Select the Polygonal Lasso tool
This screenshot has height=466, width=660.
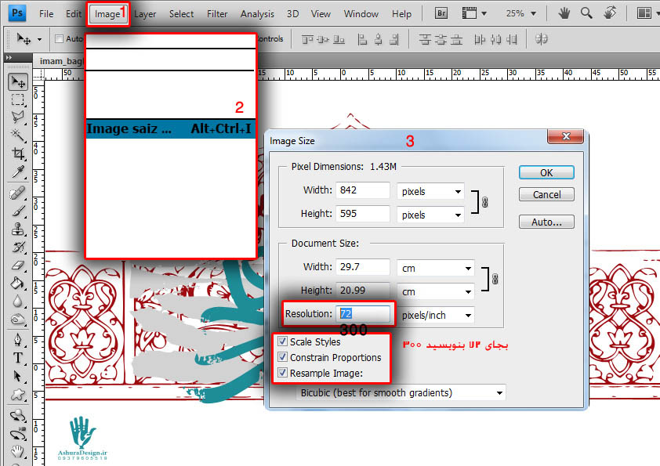pyautogui.click(x=18, y=117)
